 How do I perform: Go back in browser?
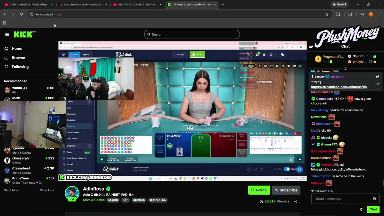(5, 14)
